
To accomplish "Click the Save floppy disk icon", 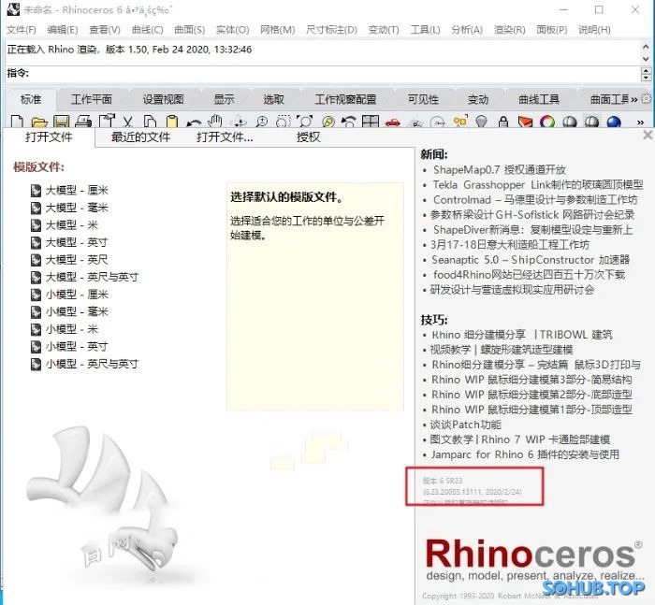I will [x=61, y=122].
